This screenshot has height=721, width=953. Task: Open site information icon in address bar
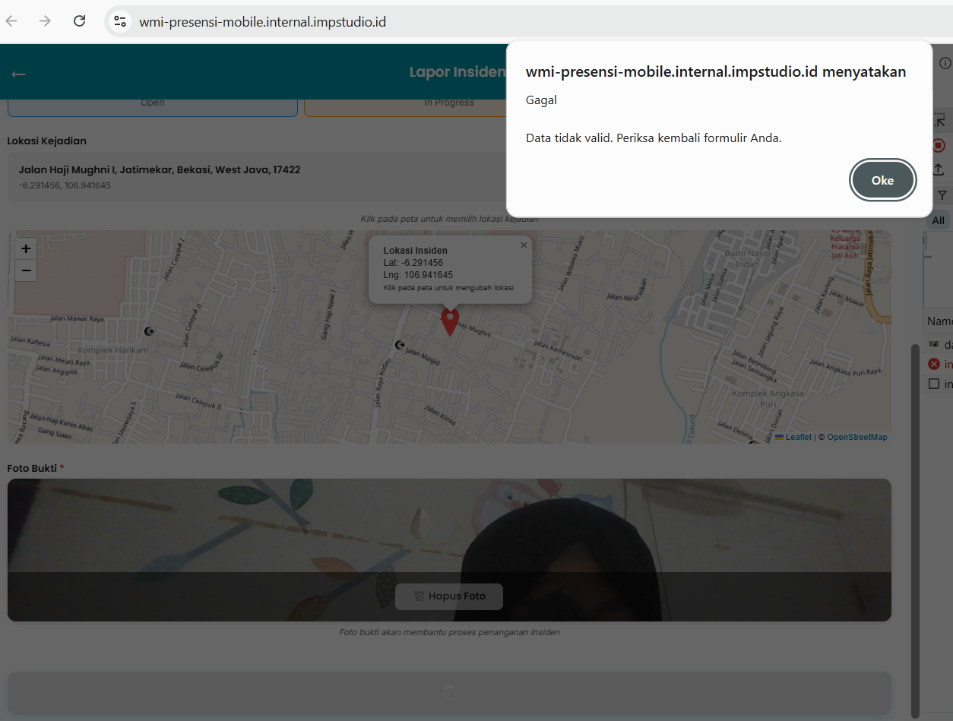click(120, 21)
